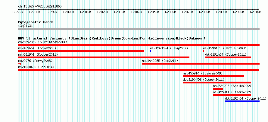Open the nsv521298 (Shaikh2009) label
This screenshot has width=268, height=122.
tap(233, 86)
